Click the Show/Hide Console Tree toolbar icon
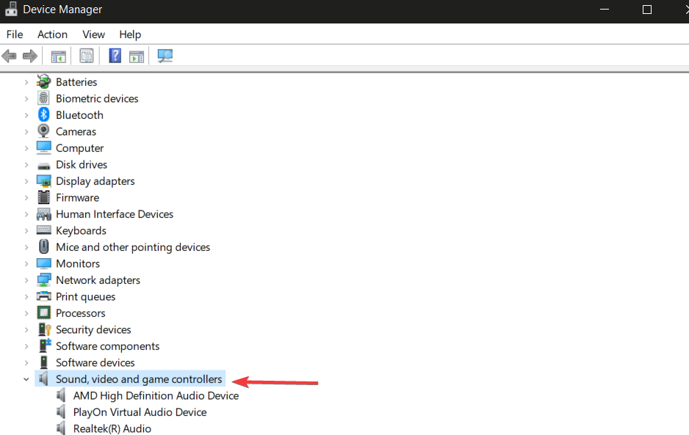The height and width of the screenshot is (435, 689). (x=59, y=56)
